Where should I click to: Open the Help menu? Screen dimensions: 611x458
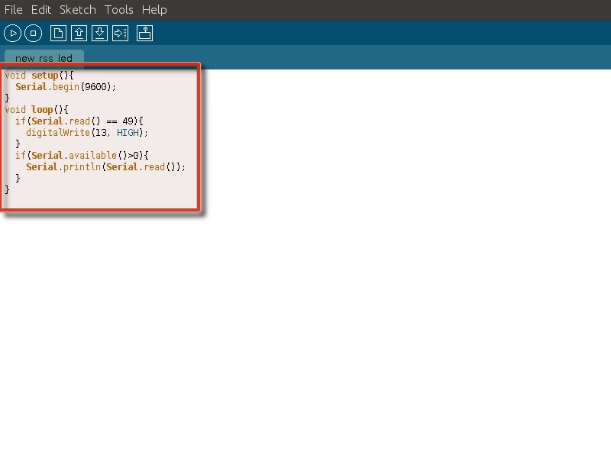154,10
